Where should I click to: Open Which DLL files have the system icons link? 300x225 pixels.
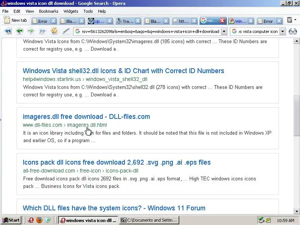(114, 208)
